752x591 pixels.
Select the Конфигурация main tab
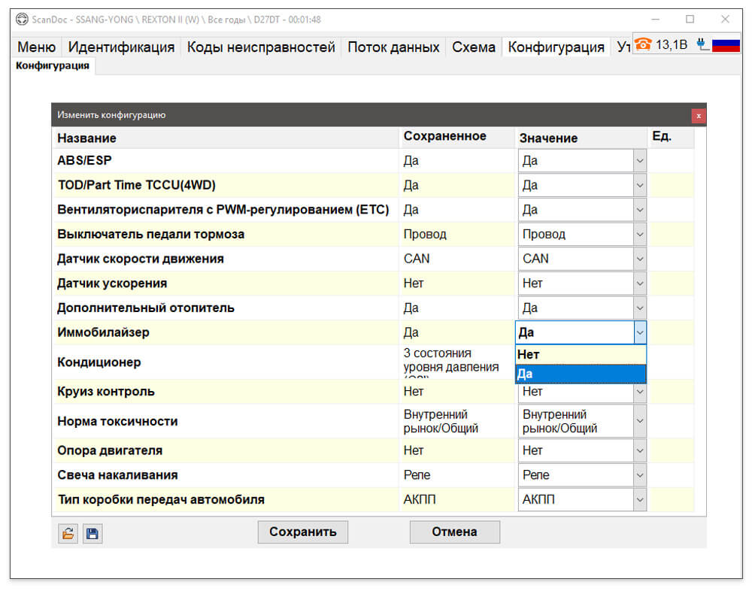556,47
